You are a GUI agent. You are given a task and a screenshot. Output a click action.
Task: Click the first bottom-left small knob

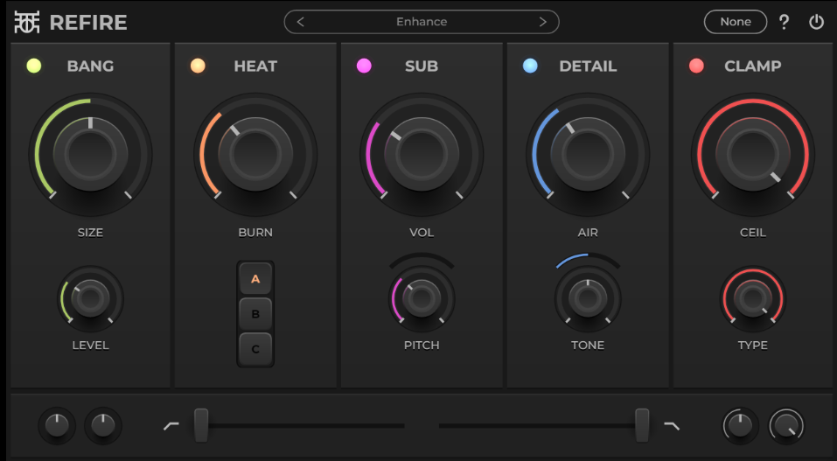pos(57,426)
